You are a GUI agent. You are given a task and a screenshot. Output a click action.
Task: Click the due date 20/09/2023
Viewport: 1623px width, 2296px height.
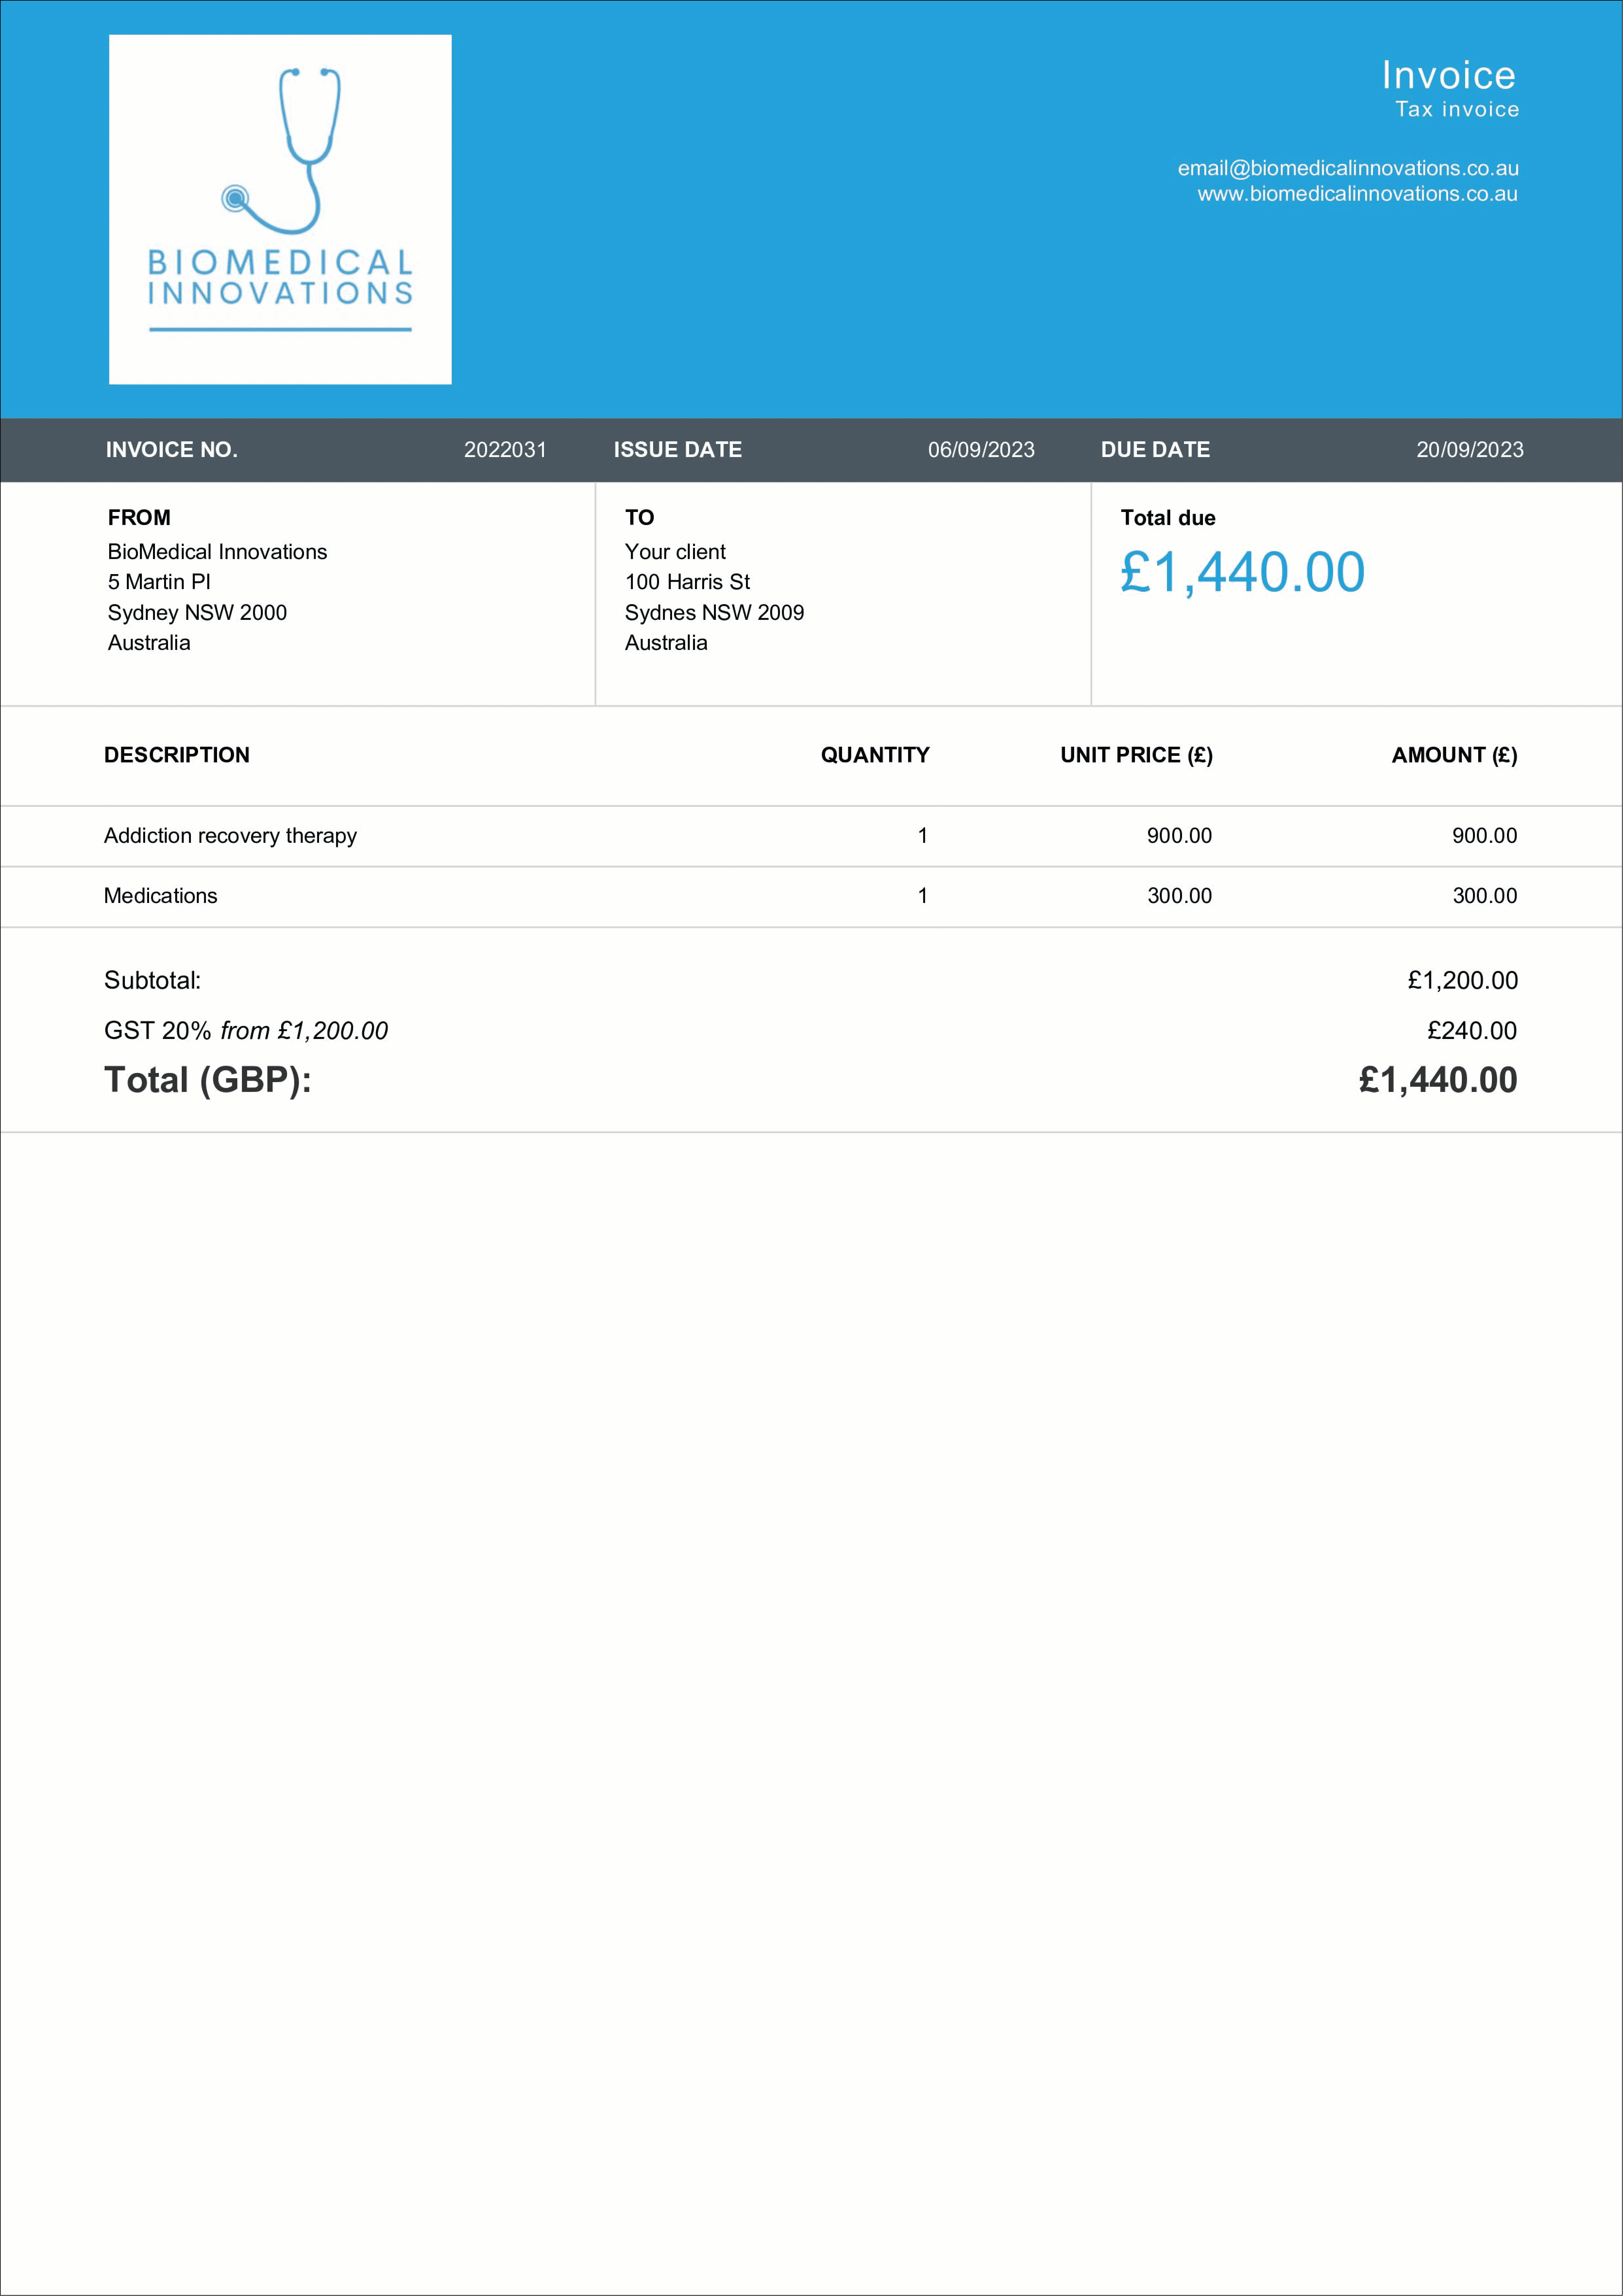tap(1469, 450)
